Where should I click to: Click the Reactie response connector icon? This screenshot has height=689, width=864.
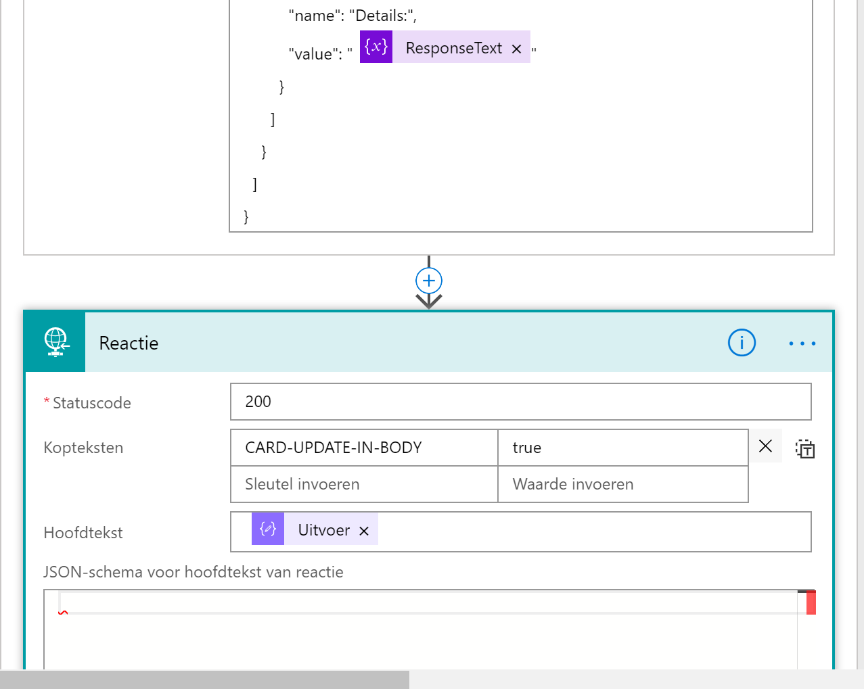point(55,342)
